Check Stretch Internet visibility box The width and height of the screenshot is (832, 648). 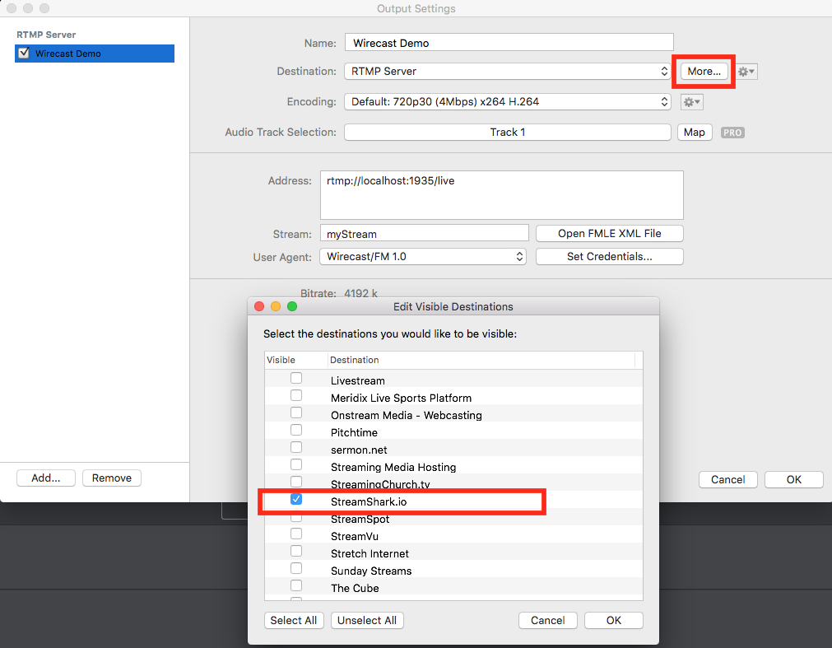click(296, 551)
